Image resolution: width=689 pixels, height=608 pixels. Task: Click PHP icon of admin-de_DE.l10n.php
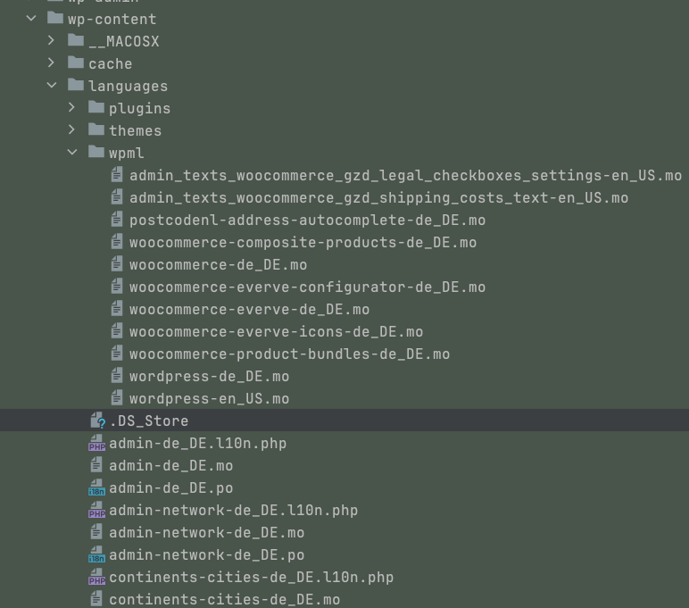tap(96, 443)
